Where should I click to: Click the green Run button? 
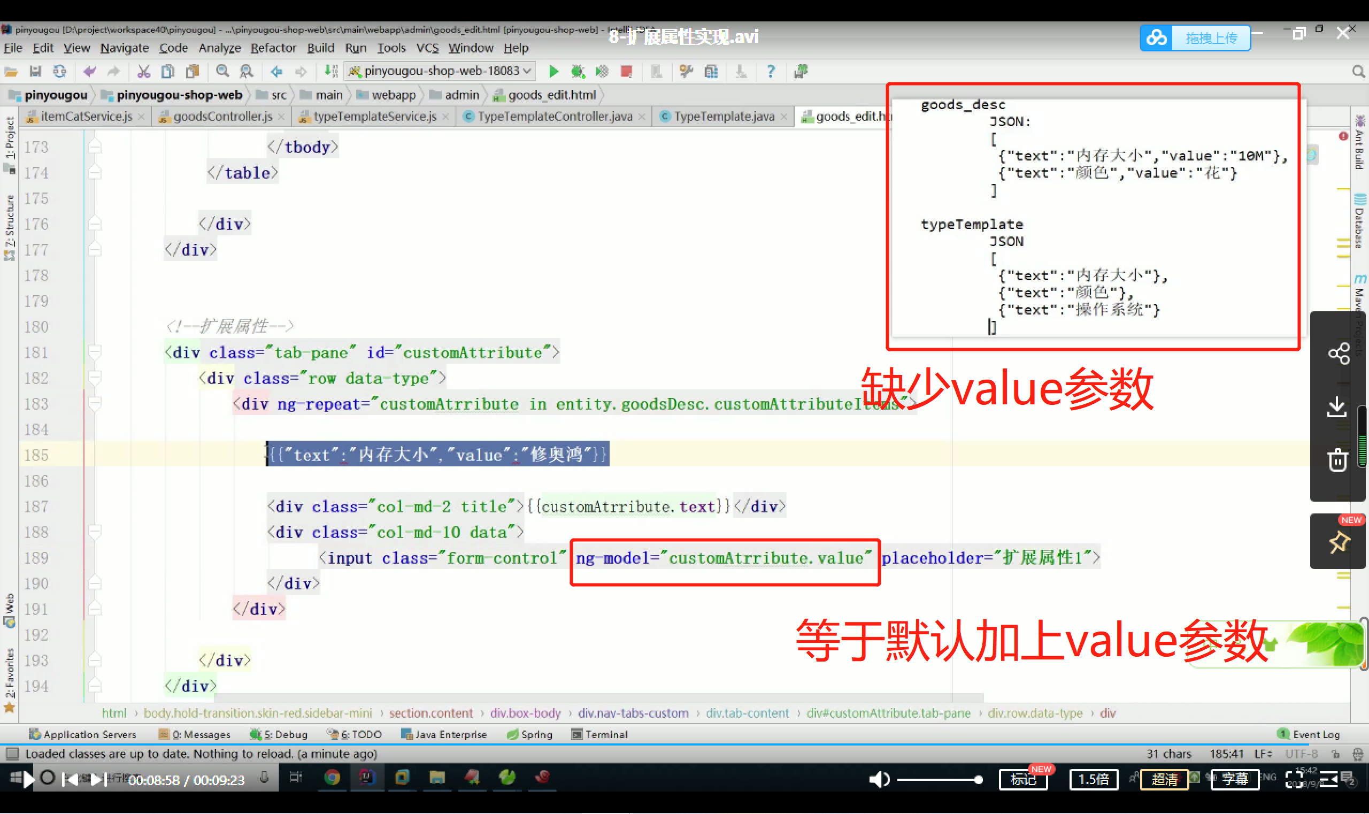(553, 71)
